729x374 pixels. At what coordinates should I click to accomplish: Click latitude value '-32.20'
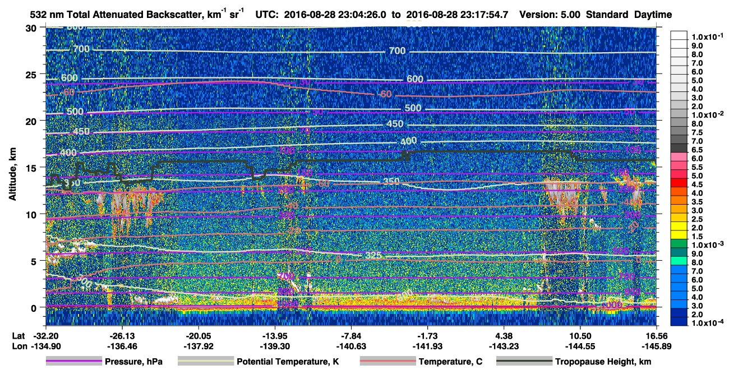[x=45, y=335]
